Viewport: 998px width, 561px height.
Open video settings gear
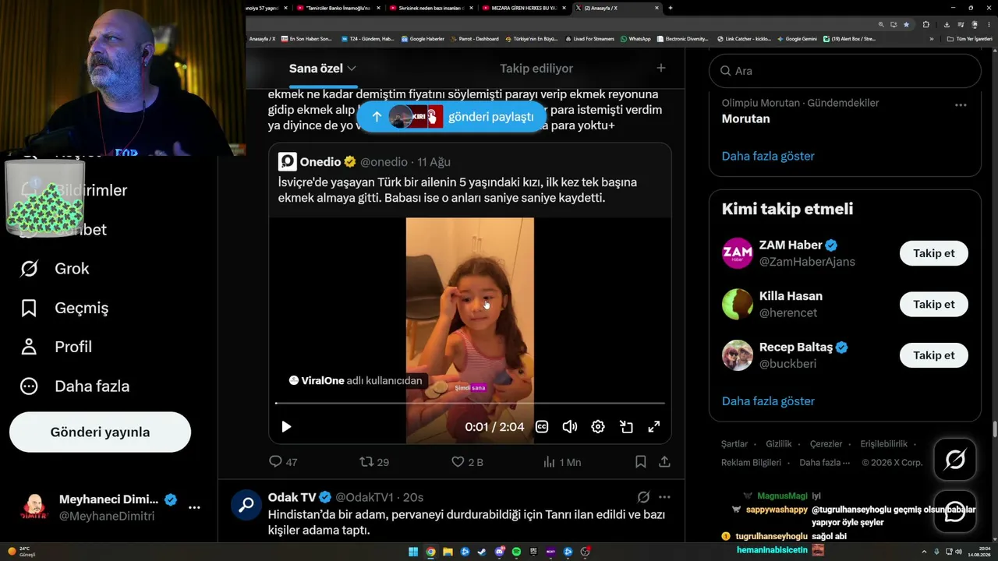click(x=598, y=427)
